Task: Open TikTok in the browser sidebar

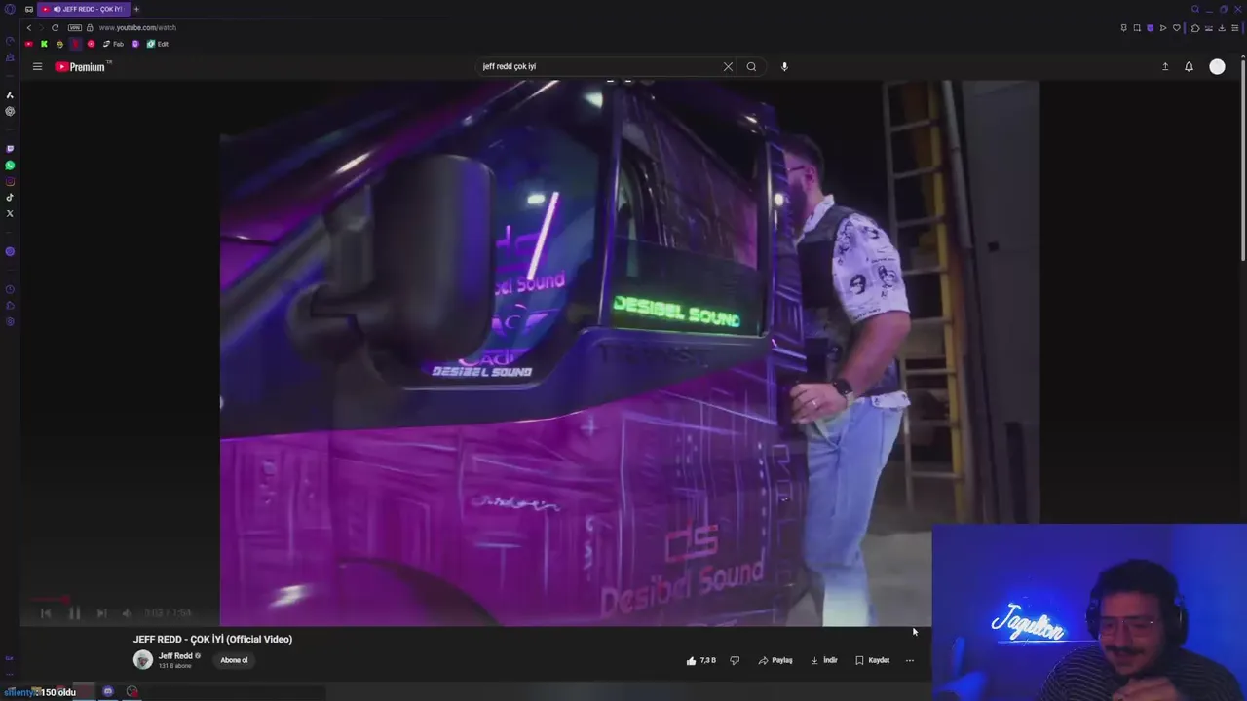Action: [10, 197]
